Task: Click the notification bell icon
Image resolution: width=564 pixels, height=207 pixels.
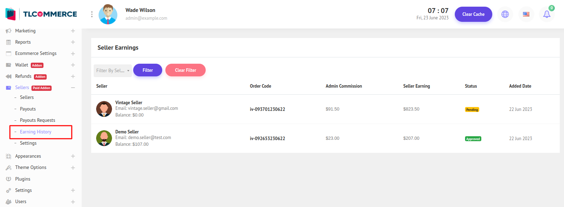Action: tap(546, 14)
